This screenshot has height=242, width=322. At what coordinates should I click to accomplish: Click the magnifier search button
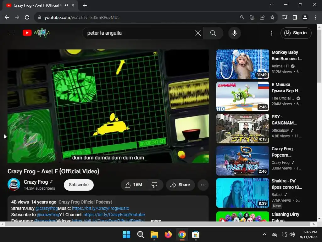(213, 33)
